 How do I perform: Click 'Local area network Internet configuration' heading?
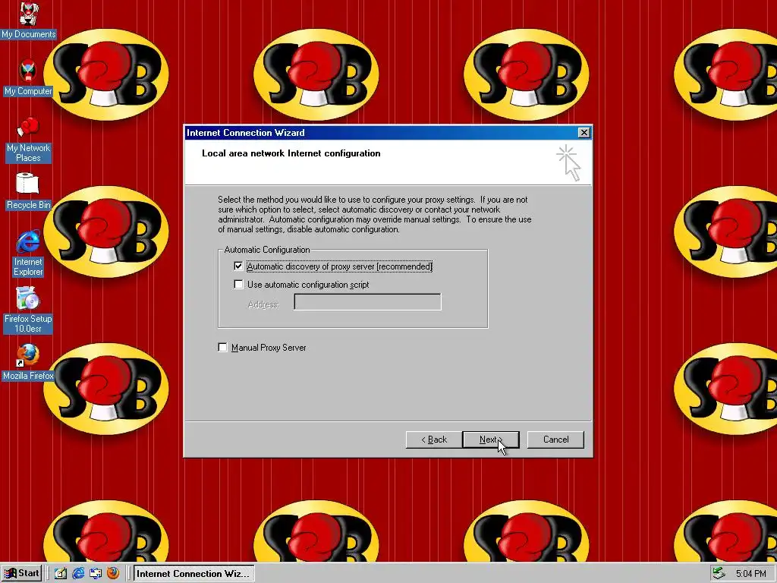pyautogui.click(x=291, y=153)
